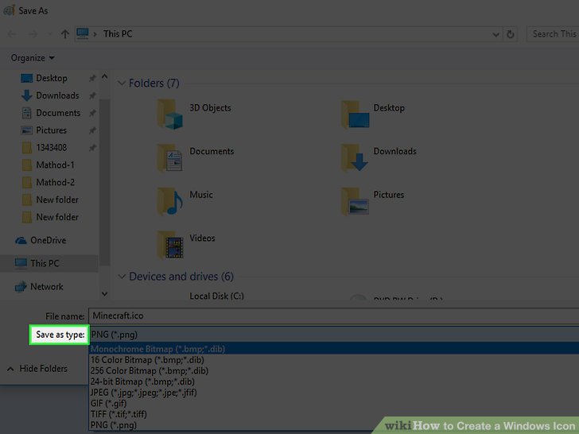Select the Downloads folder icon in main pane
The image size is (579, 434).
355,158
